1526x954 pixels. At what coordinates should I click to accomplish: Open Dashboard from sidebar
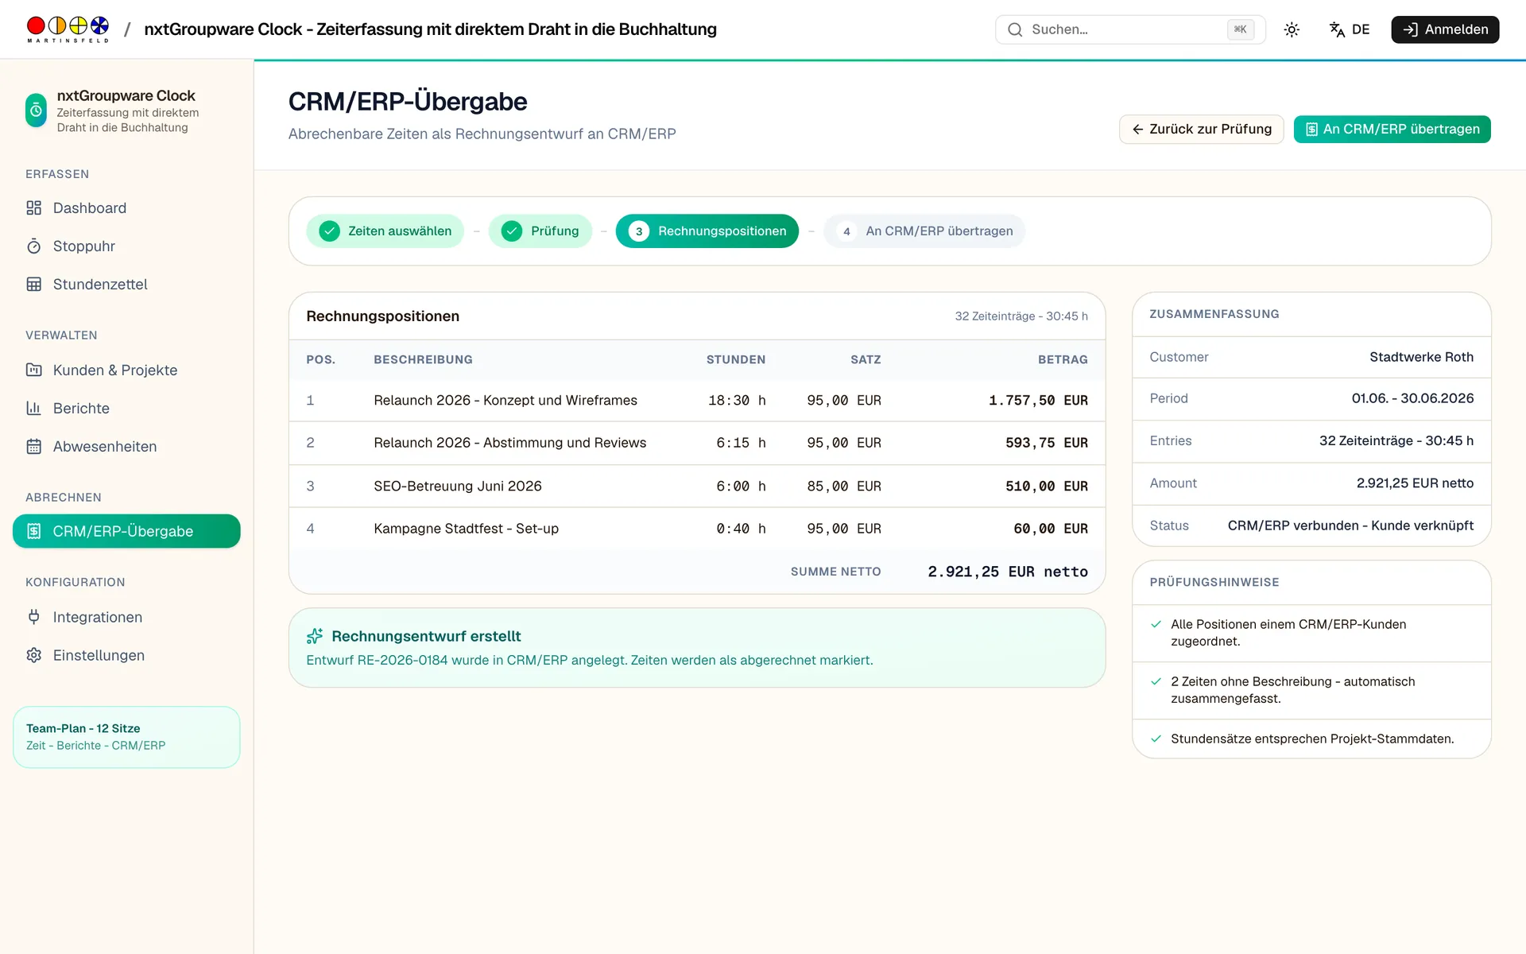point(126,208)
